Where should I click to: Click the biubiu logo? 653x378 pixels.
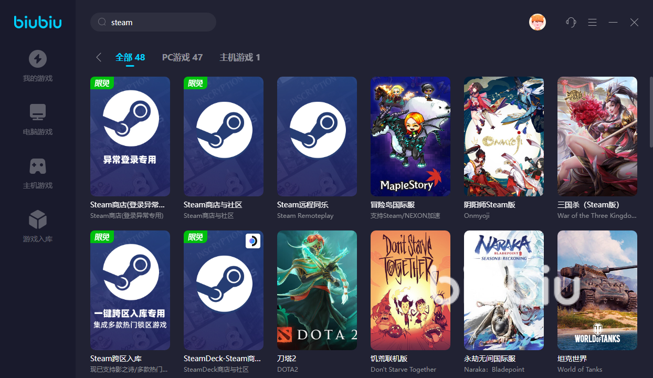[x=37, y=22]
